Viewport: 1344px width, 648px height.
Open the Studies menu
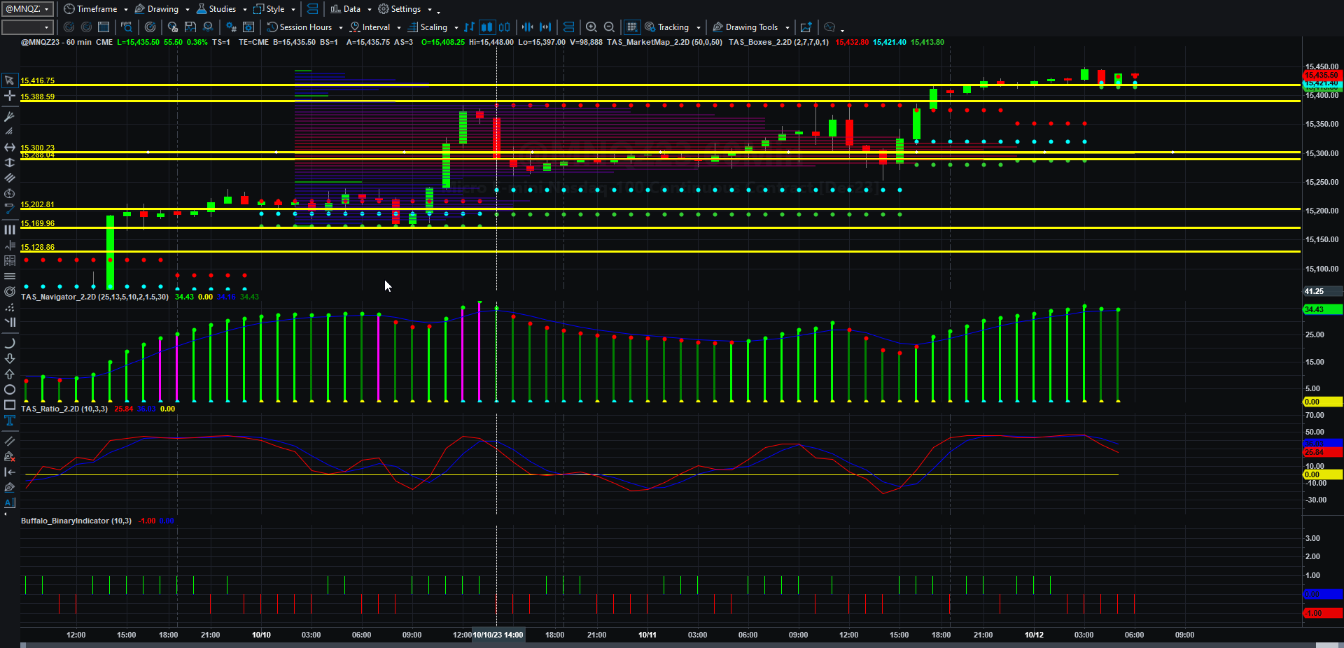221,8
